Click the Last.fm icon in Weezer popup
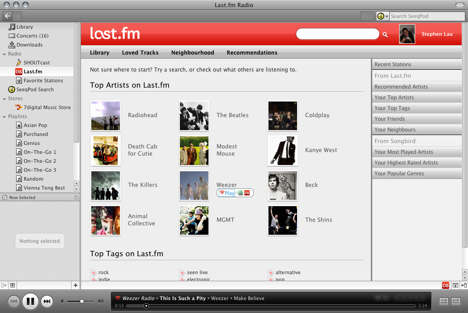This screenshot has width=468, height=313. pyautogui.click(x=247, y=193)
